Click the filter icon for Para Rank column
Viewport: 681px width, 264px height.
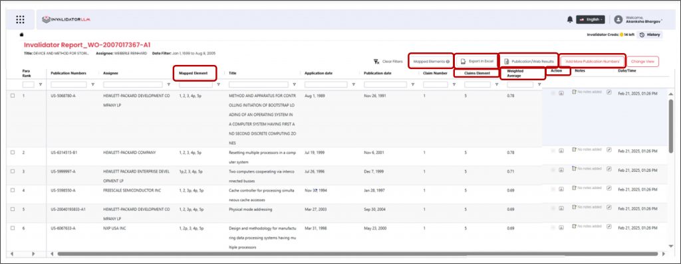tap(41, 84)
